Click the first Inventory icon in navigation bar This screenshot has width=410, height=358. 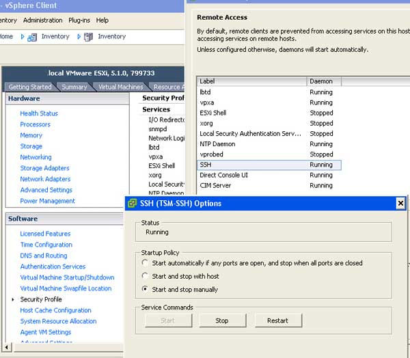(x=32, y=37)
